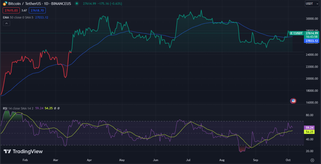The image size is (321, 164).
Task: Select the EMA indicator legend label
Action: point(6,18)
